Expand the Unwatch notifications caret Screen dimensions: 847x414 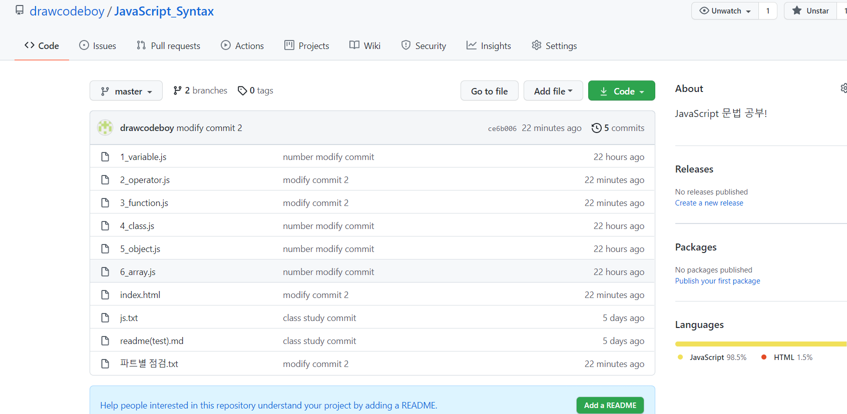[x=748, y=11]
